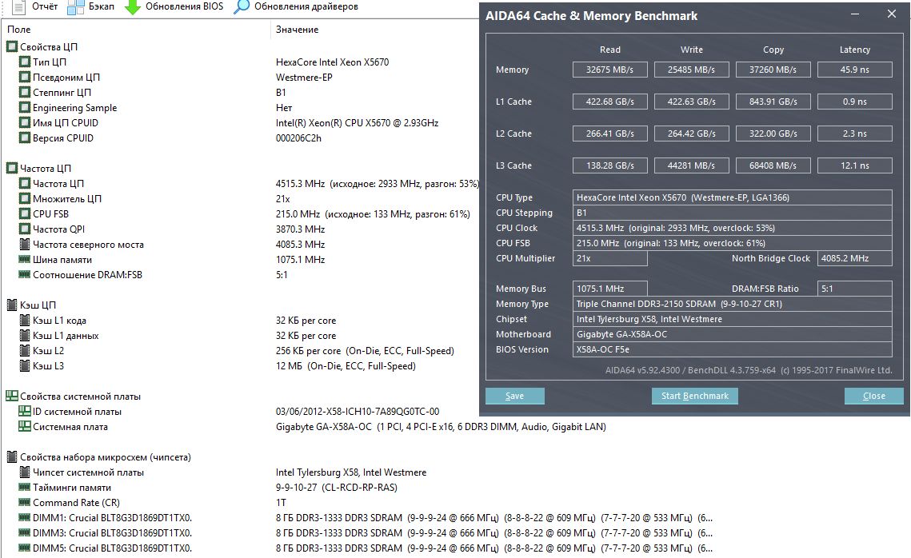Click the icon beside Версия CPUID
This screenshot has height=558, width=911.
point(25,138)
